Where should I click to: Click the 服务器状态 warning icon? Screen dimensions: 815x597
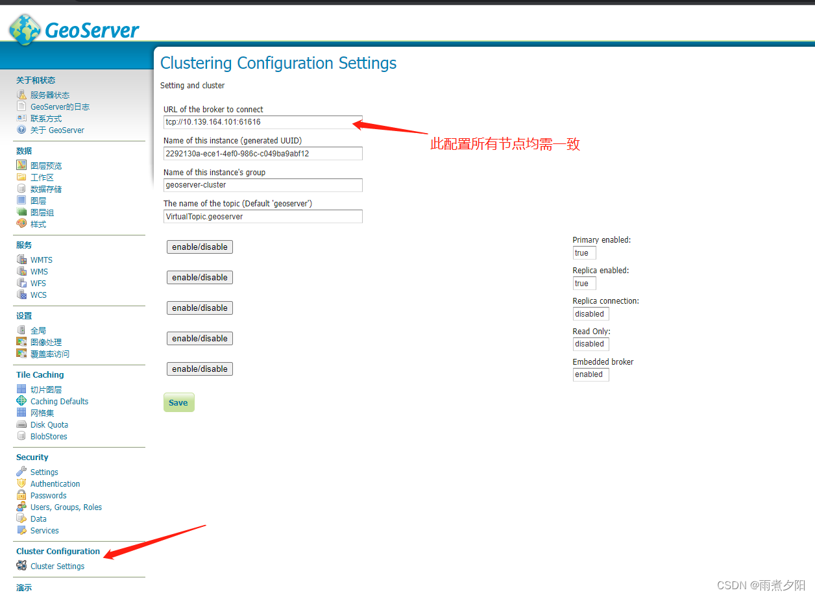[21, 95]
